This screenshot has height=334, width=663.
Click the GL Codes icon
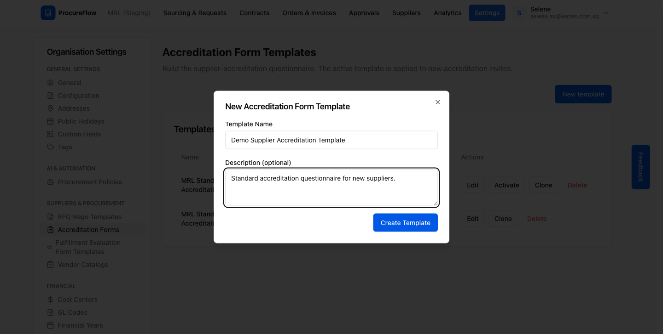click(50, 312)
